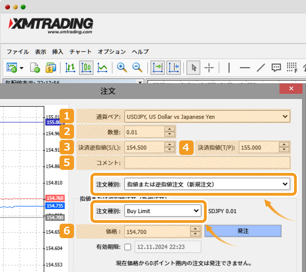This screenshot has width=306, height=272.
Task: Toggle chart auto-scroll to latest bar
Action: pyautogui.click(x=158, y=67)
